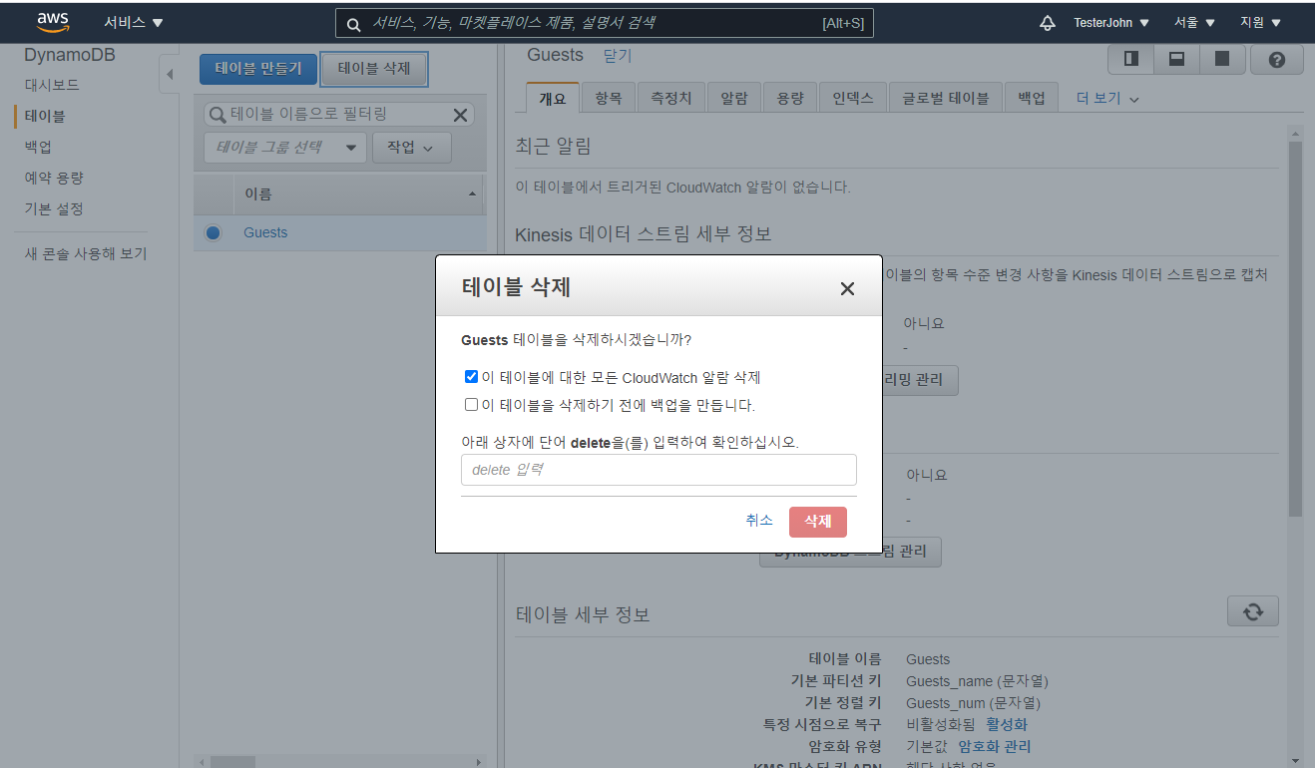Open the 서비스 services dropdown
Image resolution: width=1315 pixels, height=768 pixels.
tap(134, 22)
